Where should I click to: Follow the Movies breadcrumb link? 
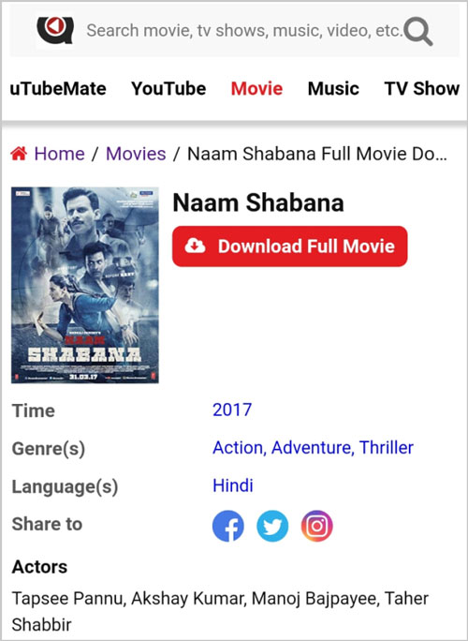coord(136,154)
